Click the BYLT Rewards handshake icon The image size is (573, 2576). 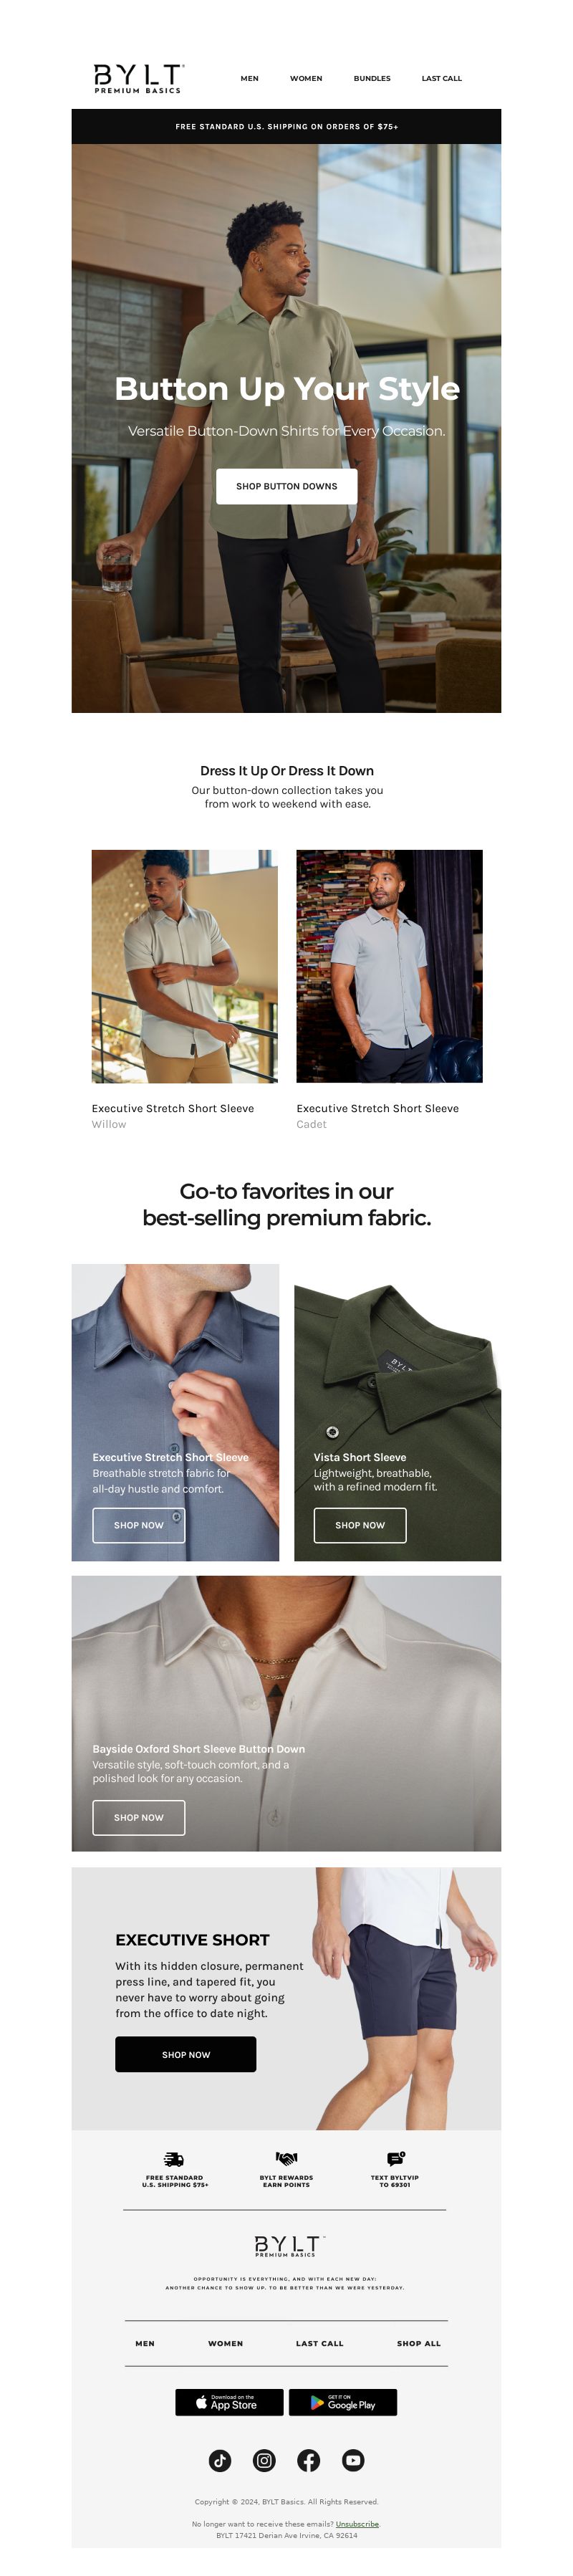286,2158
